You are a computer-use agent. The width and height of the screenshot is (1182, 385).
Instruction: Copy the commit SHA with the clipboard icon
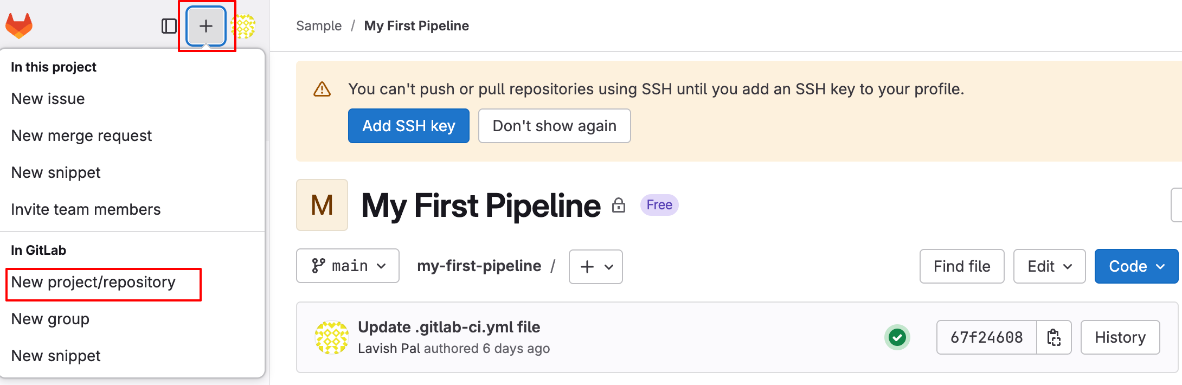pos(1054,337)
